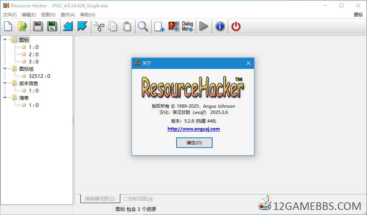Click the down-left blue arrow icon
The image size is (367, 215).
68,26
